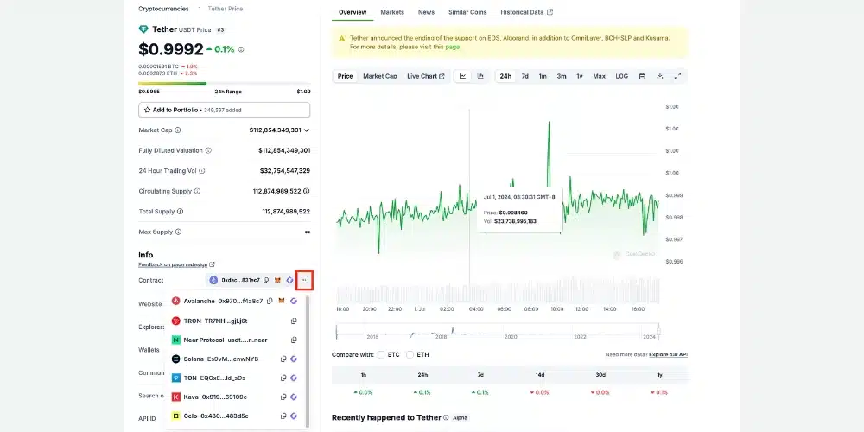Viewport: 864px width, 432px height.
Task: Expand the chart to fullscreen
Action: (677, 76)
